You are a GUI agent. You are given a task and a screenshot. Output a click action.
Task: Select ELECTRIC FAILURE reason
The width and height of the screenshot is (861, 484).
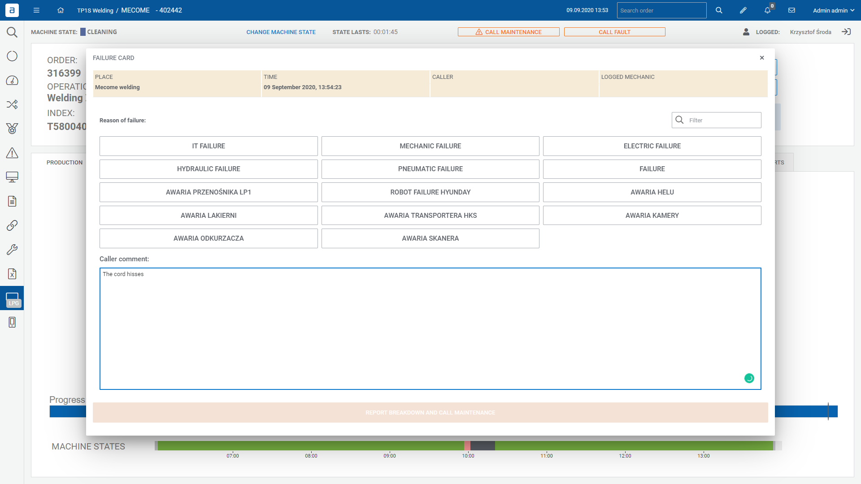coord(652,146)
